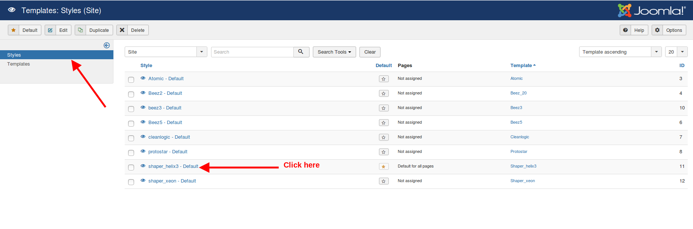
Task: Sort by the Style column header
Action: click(x=146, y=66)
